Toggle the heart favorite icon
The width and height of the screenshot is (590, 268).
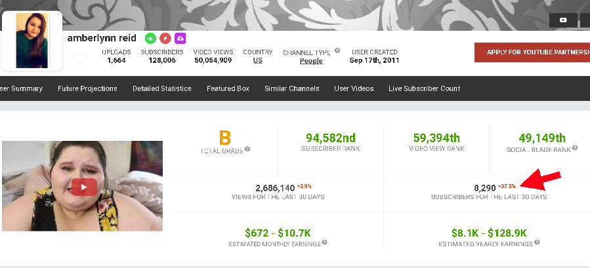[x=79, y=58]
